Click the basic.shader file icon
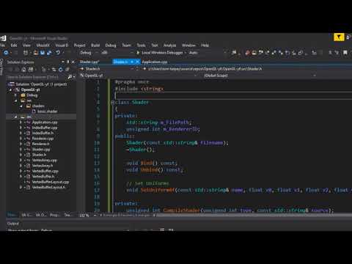Viewport: 352px width, 264px height. [34, 111]
